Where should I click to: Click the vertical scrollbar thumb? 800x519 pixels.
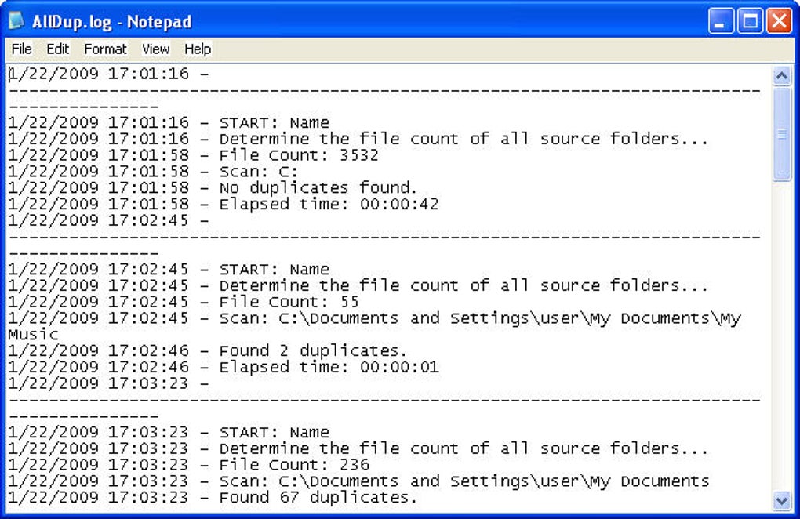[782, 134]
